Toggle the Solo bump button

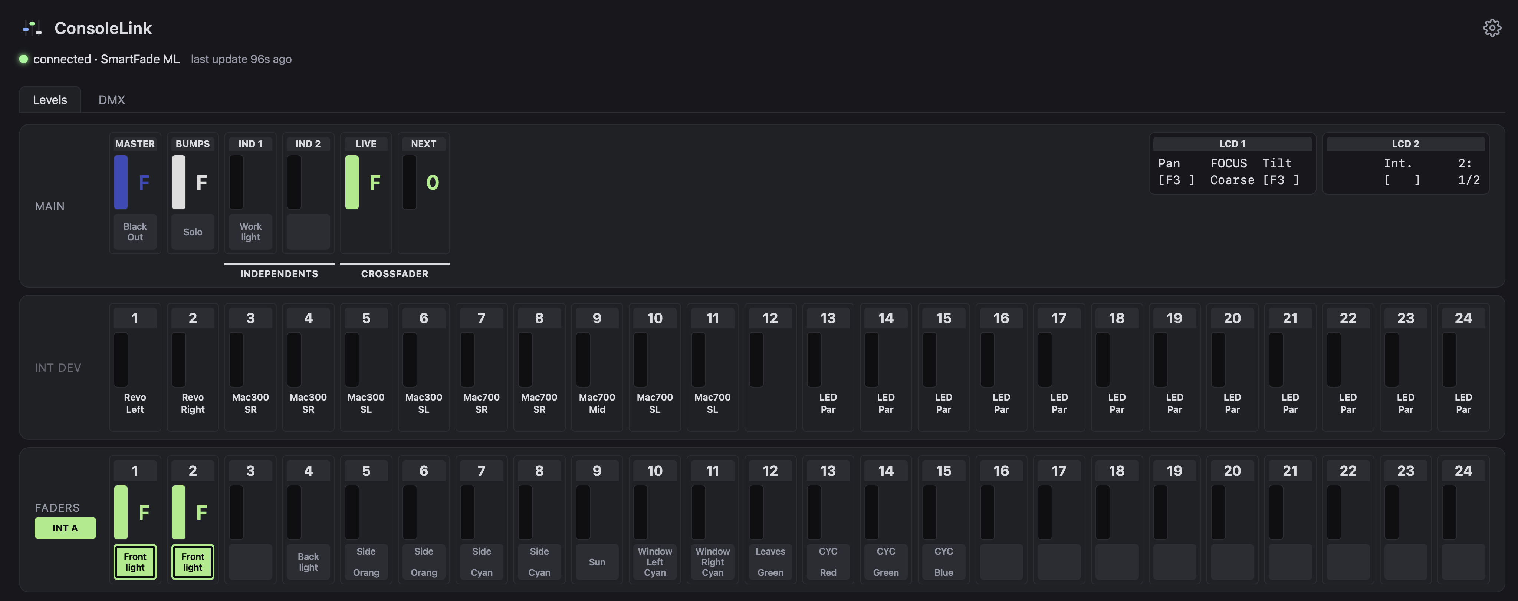click(193, 231)
